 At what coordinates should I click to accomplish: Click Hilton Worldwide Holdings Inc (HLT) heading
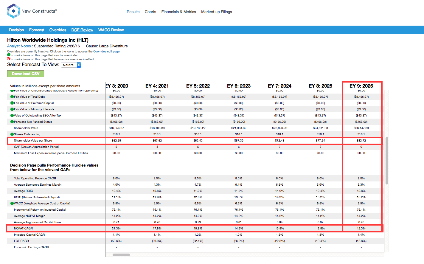[48, 40]
